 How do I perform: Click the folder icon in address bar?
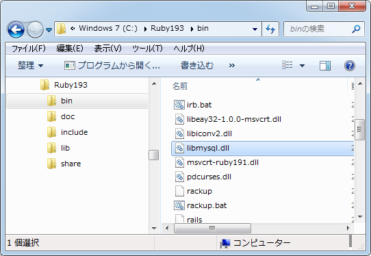pyautogui.click(x=61, y=29)
